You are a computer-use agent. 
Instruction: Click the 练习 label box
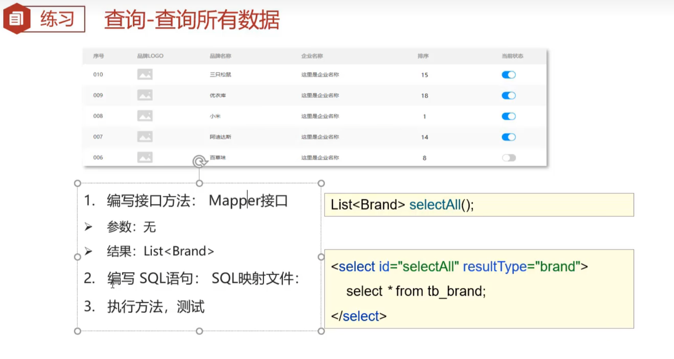tap(57, 19)
